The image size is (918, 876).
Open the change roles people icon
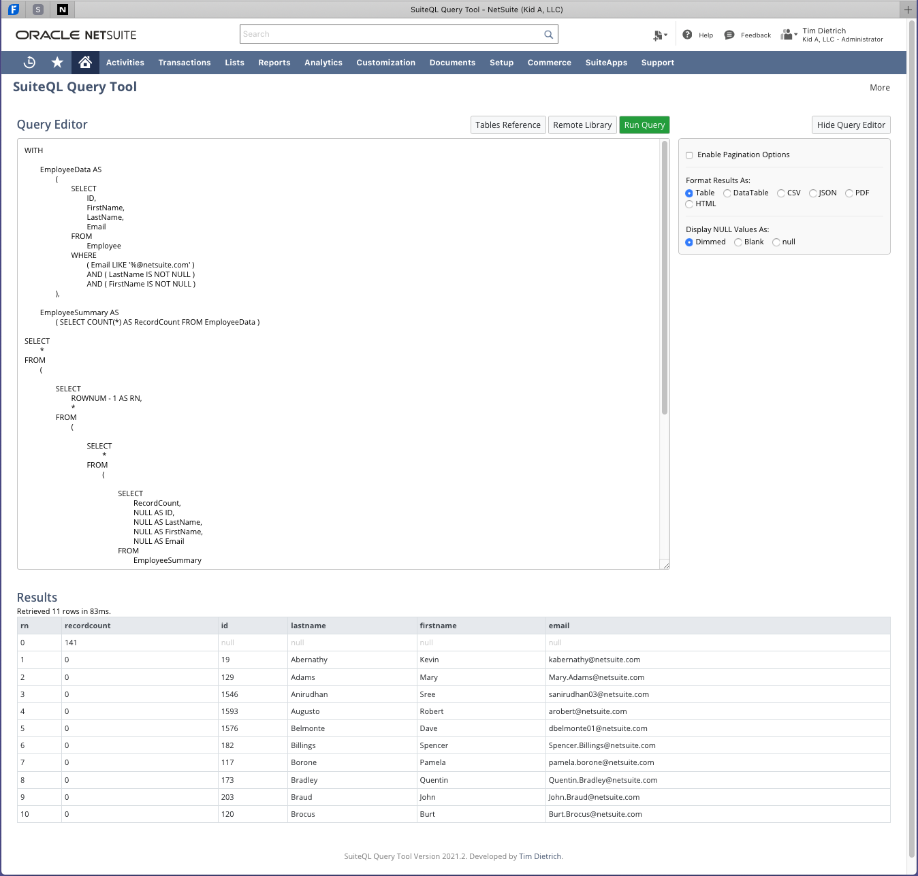click(787, 35)
